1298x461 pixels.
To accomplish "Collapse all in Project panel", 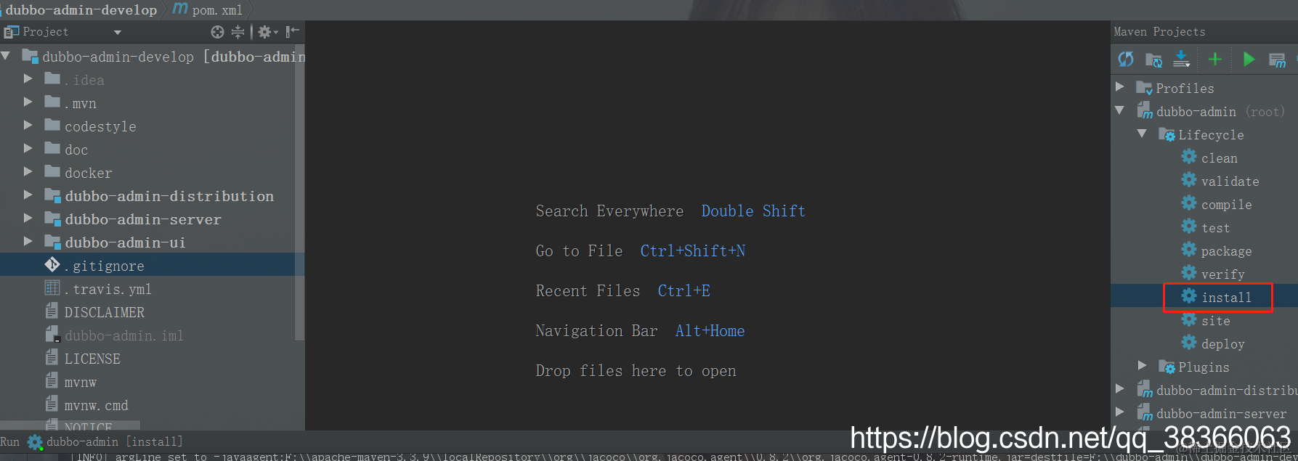I will coord(238,32).
